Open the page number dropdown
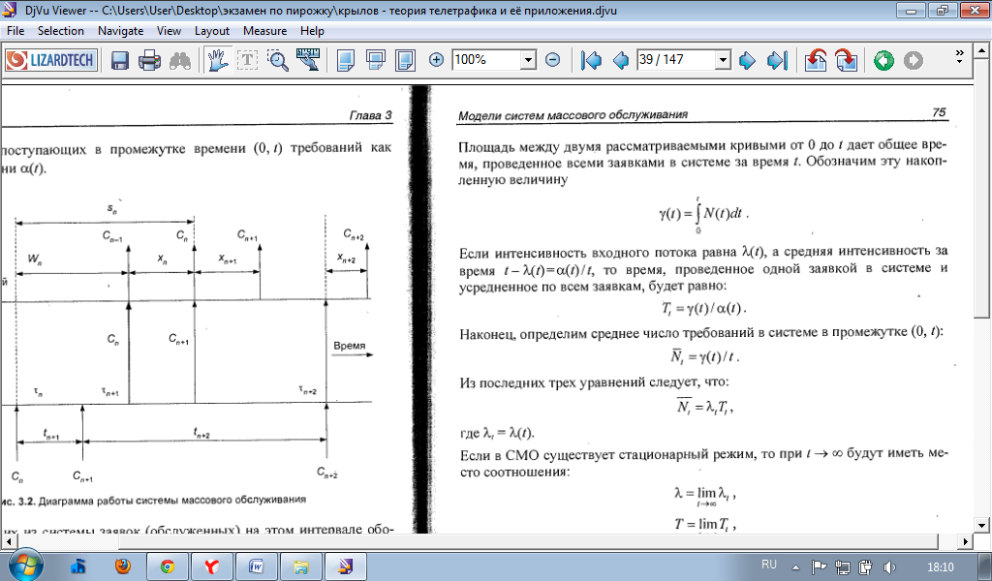 click(723, 60)
